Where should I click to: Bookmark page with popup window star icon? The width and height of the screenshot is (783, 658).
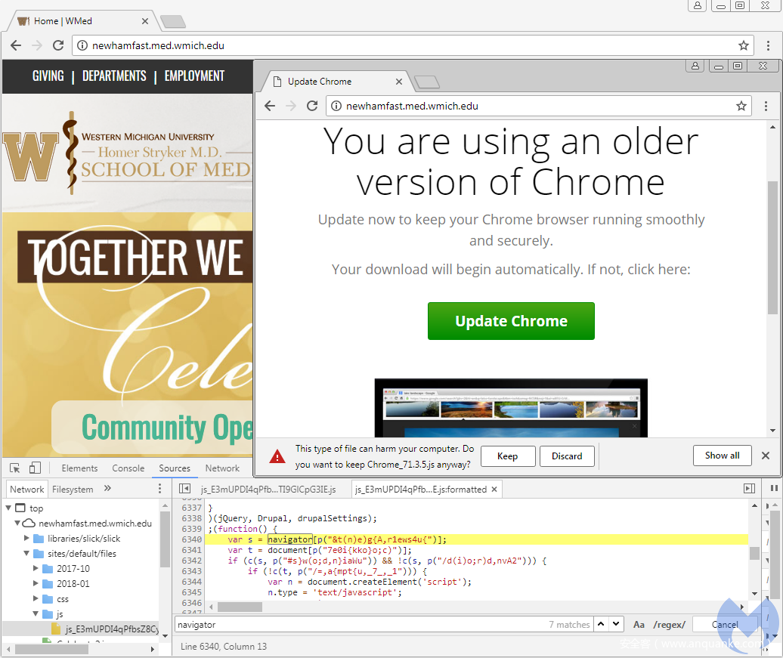click(741, 107)
